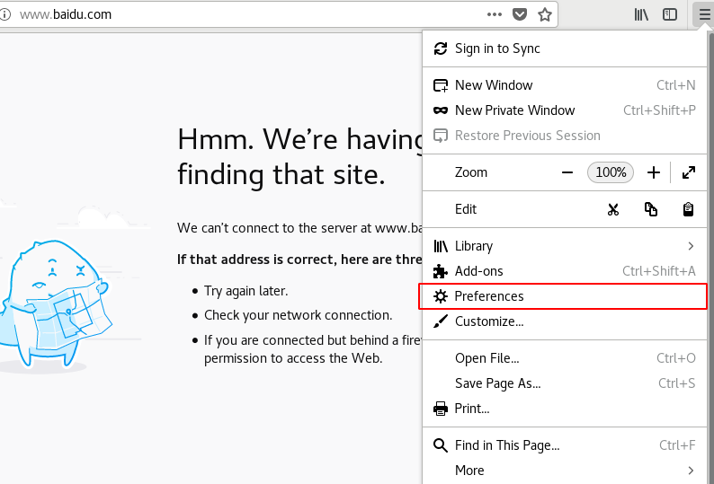The height and width of the screenshot is (484, 714).
Task: Click the Paste clipboard icon
Action: (x=688, y=209)
